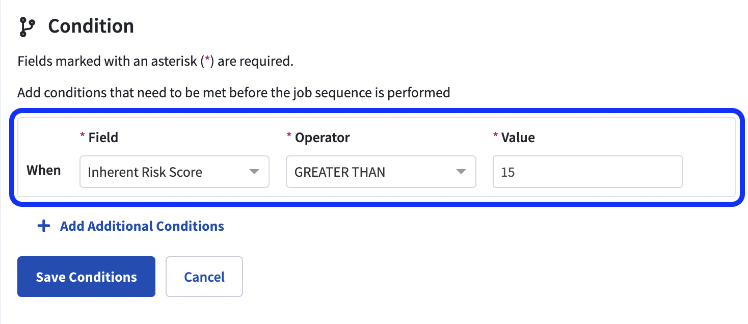
Task: Click the Field label above the dropdown
Action: coord(103,138)
